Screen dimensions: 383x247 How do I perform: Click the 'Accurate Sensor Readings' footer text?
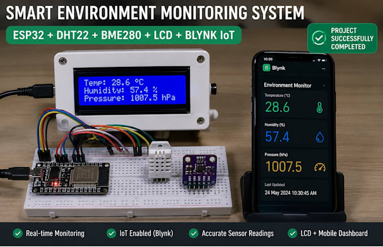coord(238,233)
